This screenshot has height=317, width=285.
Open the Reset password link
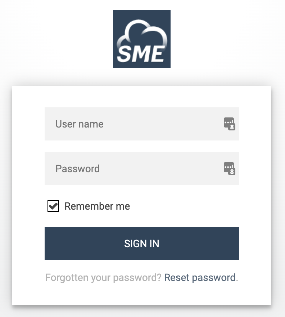click(x=200, y=278)
